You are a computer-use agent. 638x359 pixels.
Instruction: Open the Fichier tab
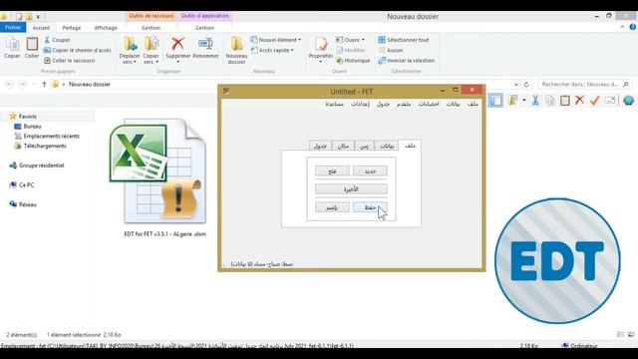tap(13, 27)
